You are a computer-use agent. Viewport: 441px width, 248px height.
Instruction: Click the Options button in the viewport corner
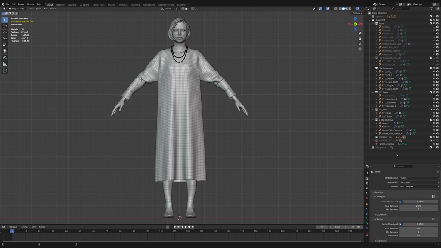point(357,13)
